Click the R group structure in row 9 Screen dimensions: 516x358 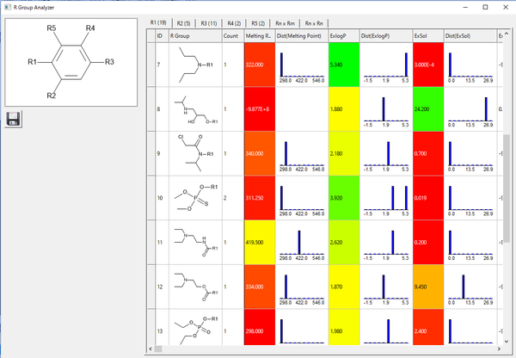click(194, 153)
